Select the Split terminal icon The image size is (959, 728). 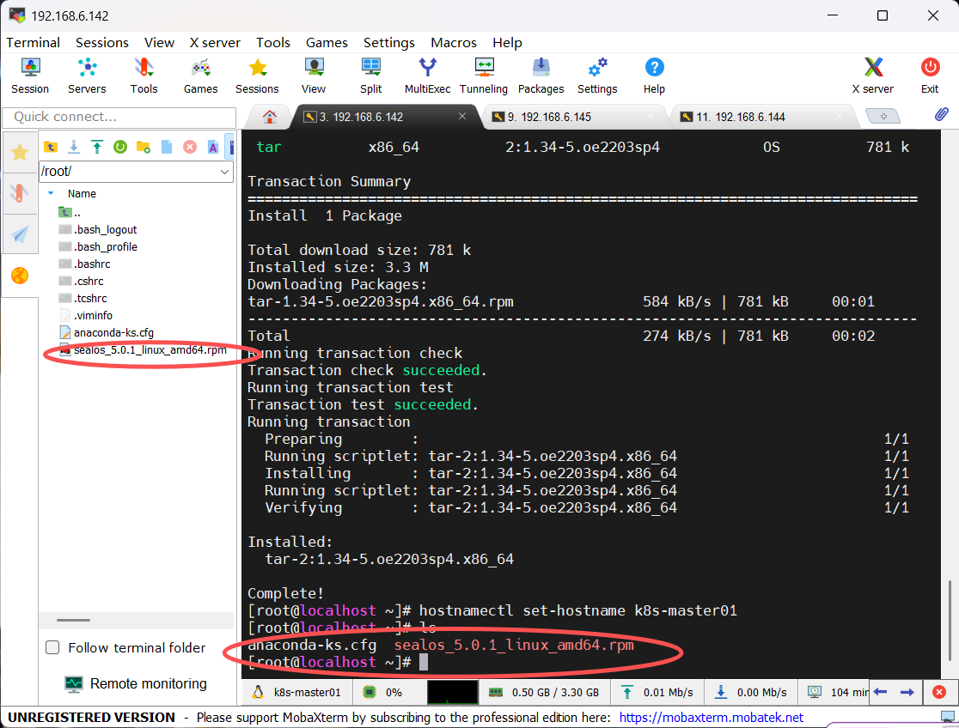pyautogui.click(x=370, y=76)
